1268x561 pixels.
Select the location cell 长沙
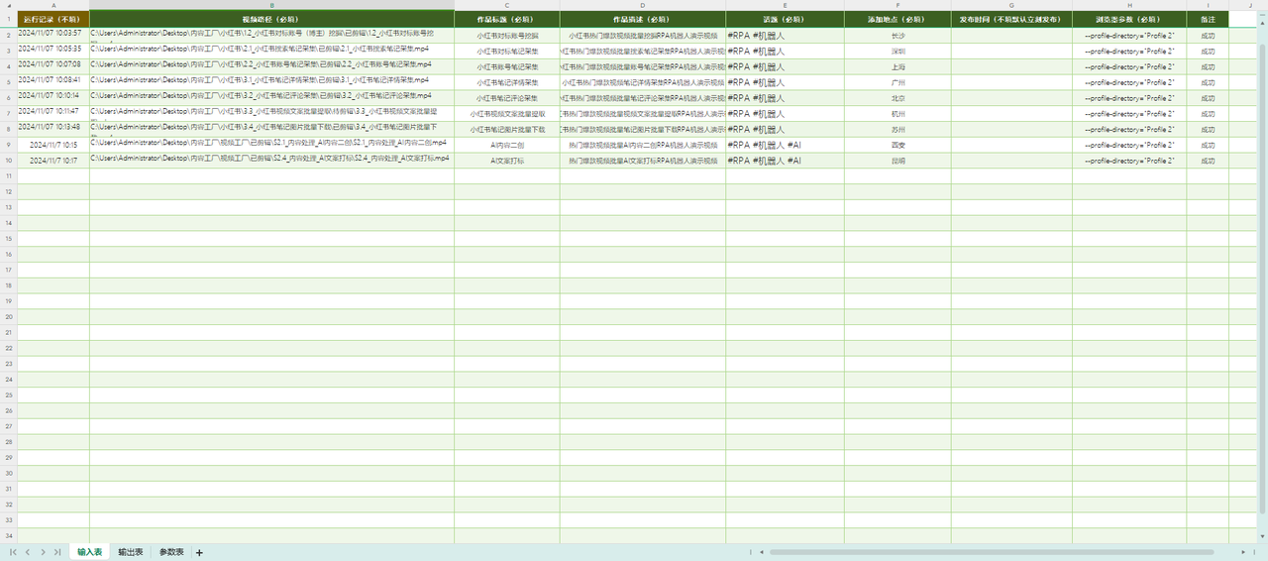click(x=898, y=35)
